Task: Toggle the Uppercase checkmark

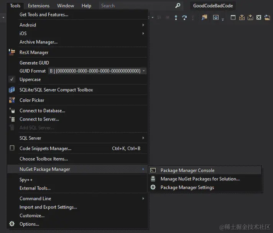Action: click(x=12, y=79)
